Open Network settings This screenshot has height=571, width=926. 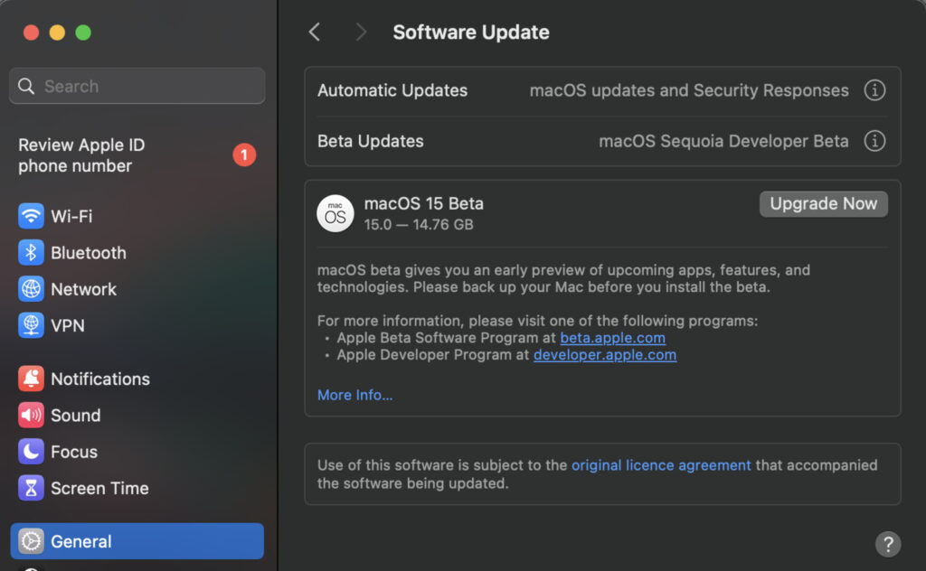pyautogui.click(x=83, y=289)
